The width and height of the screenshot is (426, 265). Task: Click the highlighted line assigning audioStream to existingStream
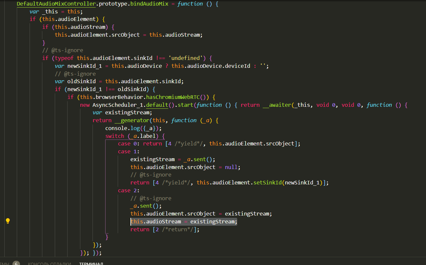(x=184, y=221)
